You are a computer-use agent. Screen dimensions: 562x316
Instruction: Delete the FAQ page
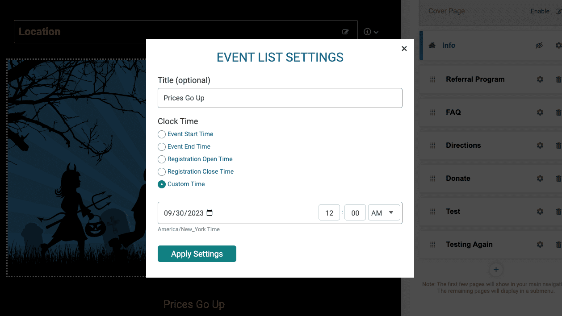pyautogui.click(x=558, y=112)
